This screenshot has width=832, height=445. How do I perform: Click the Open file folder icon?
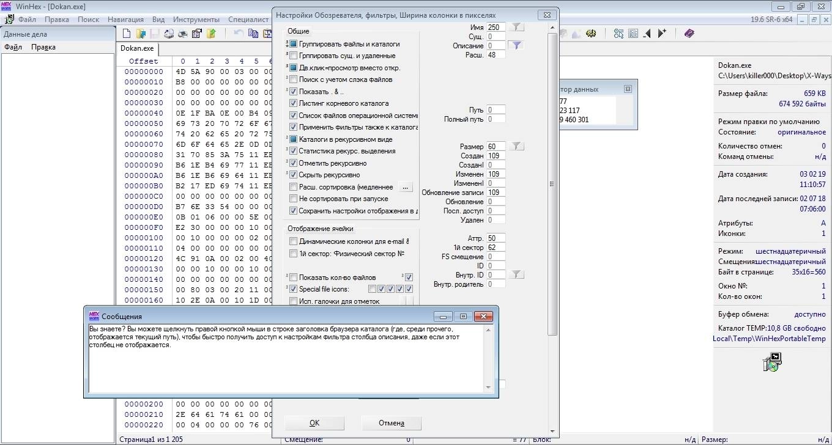click(141, 34)
